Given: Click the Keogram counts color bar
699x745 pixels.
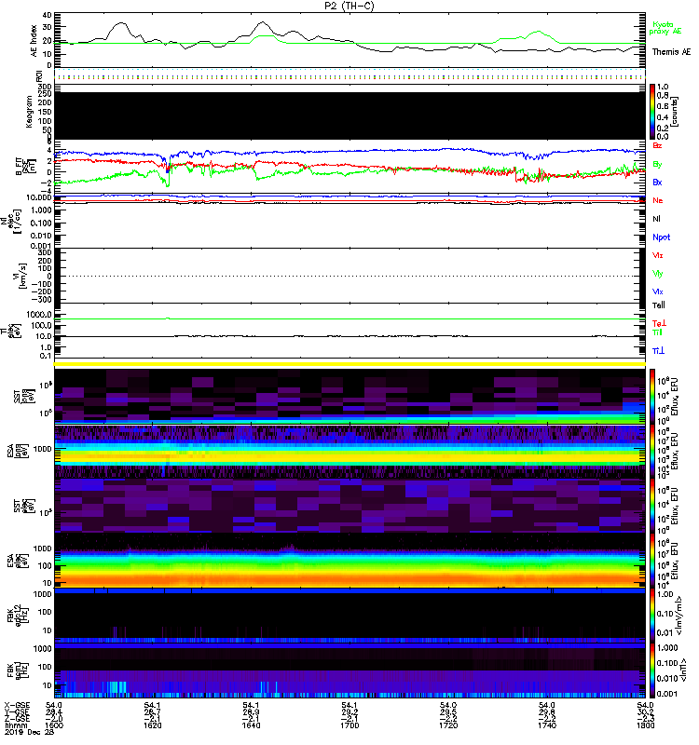Looking at the screenshot, I should point(652,112).
